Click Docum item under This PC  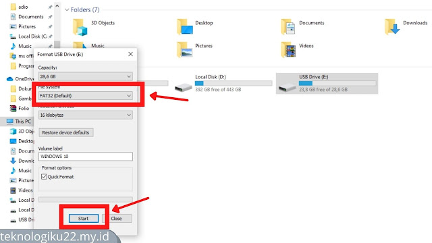click(22, 151)
